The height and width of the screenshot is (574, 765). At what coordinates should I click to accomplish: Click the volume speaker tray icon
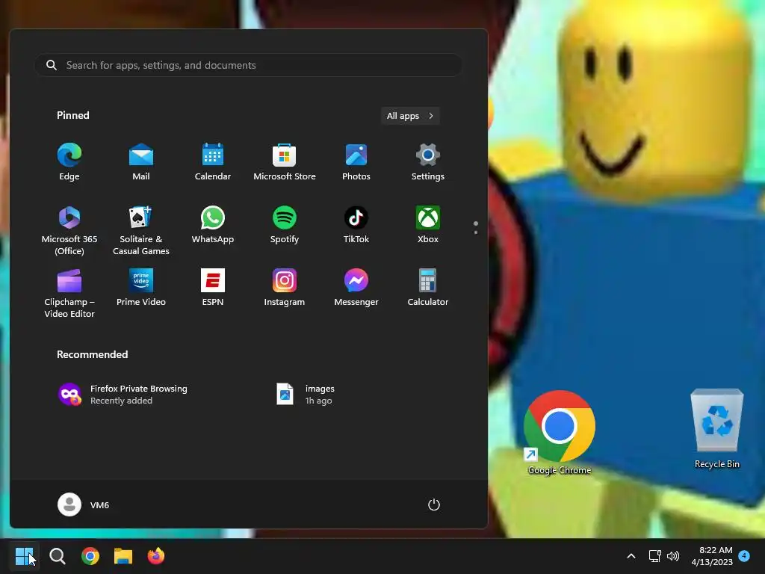click(673, 556)
